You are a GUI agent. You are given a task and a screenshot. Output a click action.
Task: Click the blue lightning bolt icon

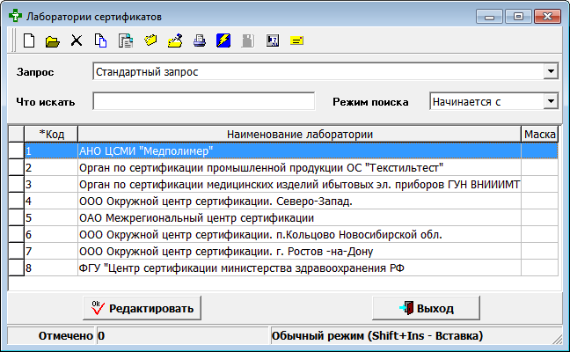pos(223,40)
